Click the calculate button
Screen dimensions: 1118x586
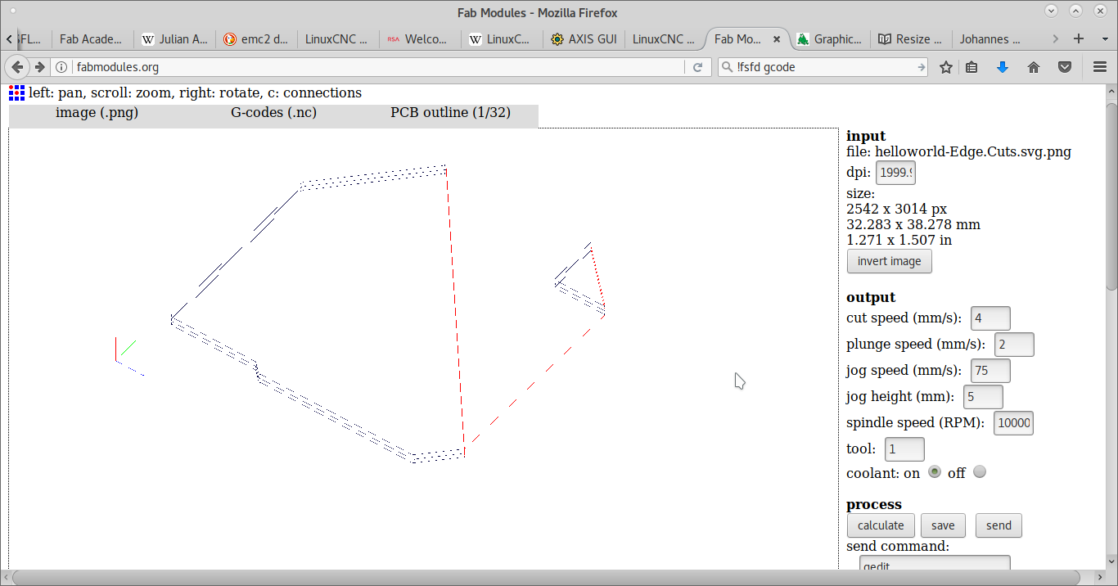[x=881, y=525]
